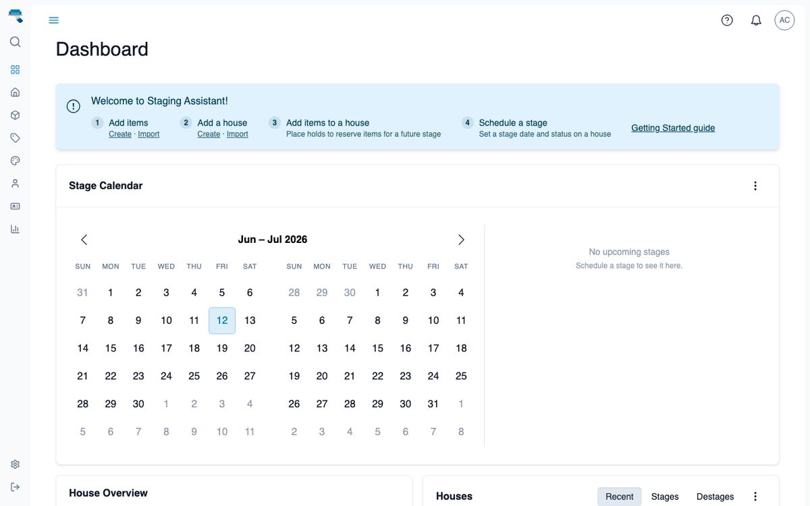The image size is (810, 506).
Task: Go to next calendar month
Action: click(461, 240)
